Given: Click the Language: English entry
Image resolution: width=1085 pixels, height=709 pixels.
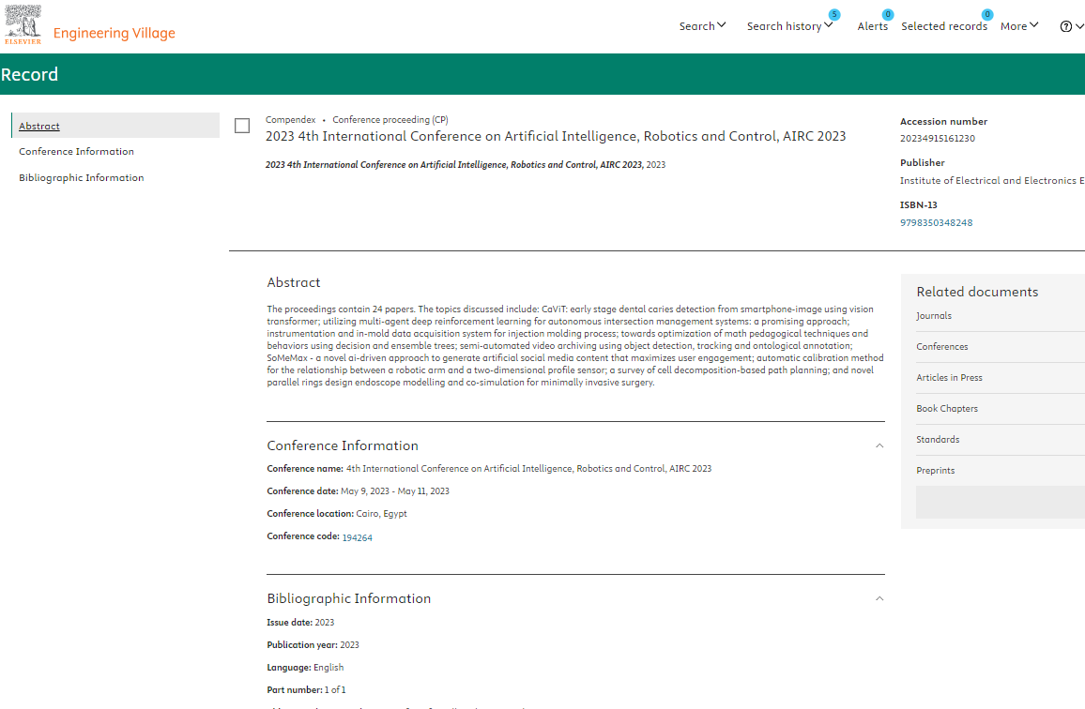Looking at the screenshot, I should [x=305, y=668].
